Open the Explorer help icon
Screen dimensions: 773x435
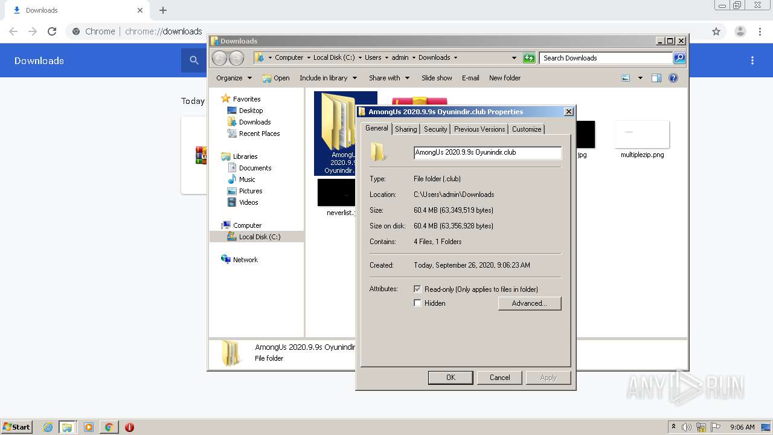pyautogui.click(x=673, y=78)
